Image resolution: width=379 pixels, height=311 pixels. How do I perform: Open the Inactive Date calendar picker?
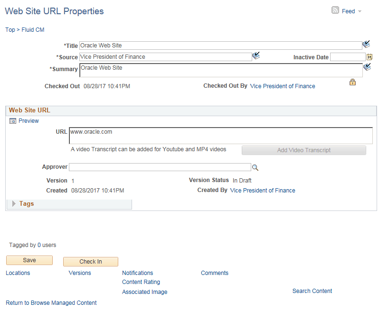click(369, 57)
